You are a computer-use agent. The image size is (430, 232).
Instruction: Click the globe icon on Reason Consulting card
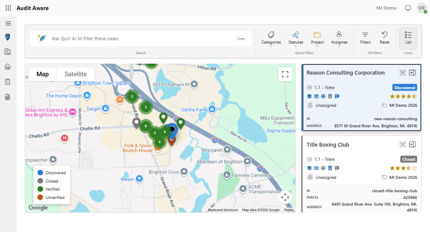tap(323, 96)
